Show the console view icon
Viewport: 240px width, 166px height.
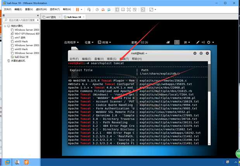point(143,10)
